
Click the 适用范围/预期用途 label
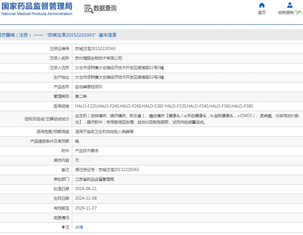coord(52,132)
